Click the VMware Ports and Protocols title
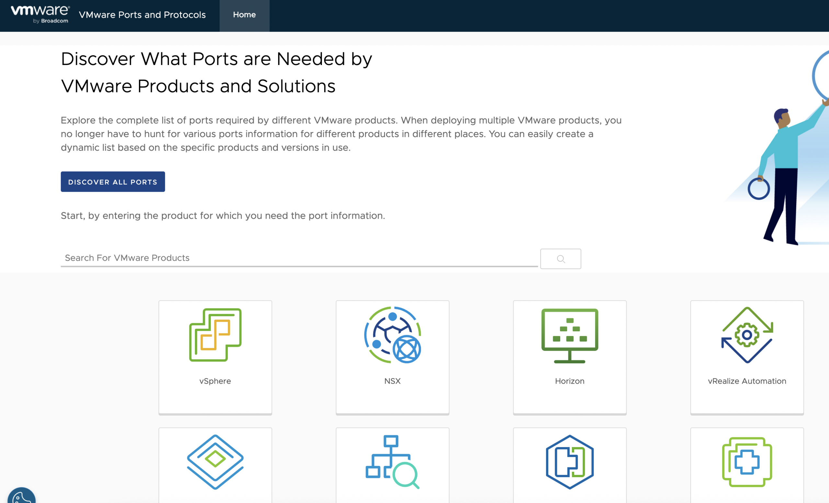Image resolution: width=829 pixels, height=503 pixels. pyautogui.click(x=142, y=15)
